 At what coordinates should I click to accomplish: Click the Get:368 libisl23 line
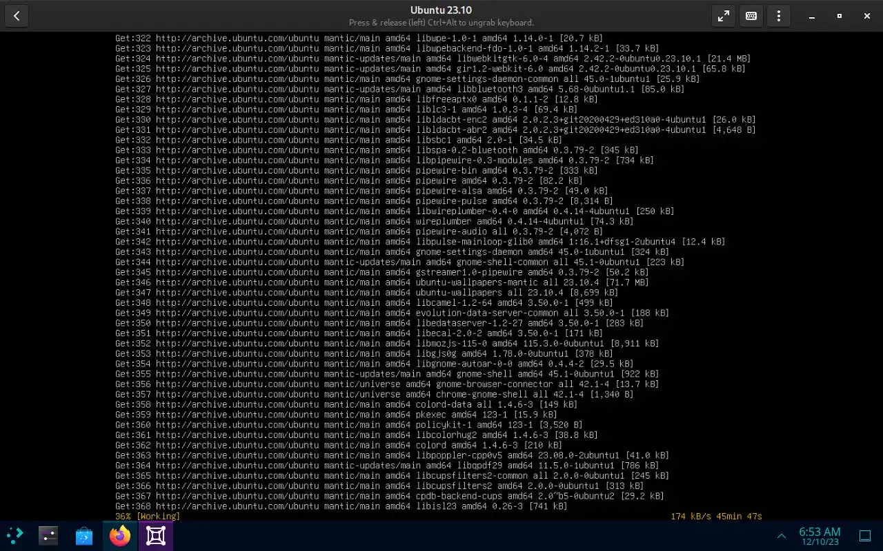(x=341, y=506)
